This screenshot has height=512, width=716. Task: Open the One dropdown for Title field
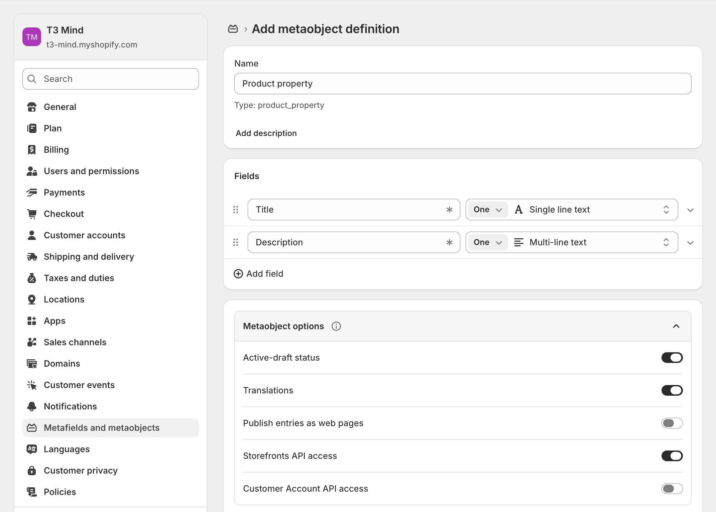488,210
